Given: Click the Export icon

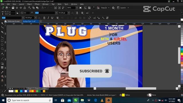Looking at the screenshot, I should (x=59, y=8).
